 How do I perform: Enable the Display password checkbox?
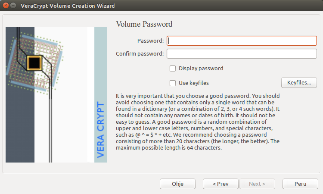pyautogui.click(x=173, y=68)
